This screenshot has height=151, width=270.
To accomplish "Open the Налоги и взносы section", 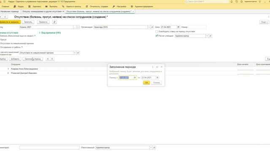I will click(x=71, y=7).
